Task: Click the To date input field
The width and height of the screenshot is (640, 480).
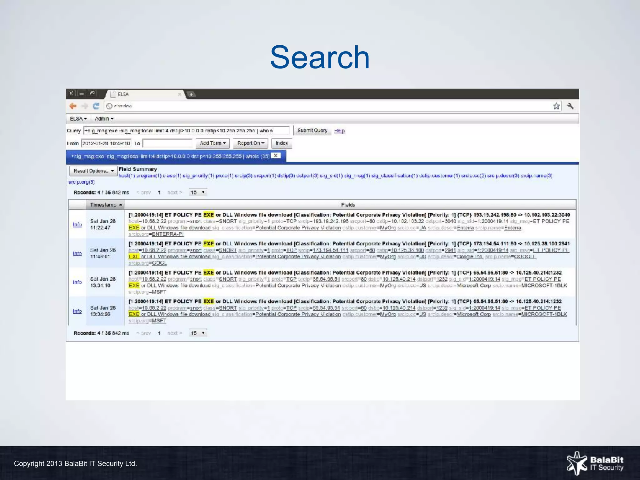Action: [167, 143]
